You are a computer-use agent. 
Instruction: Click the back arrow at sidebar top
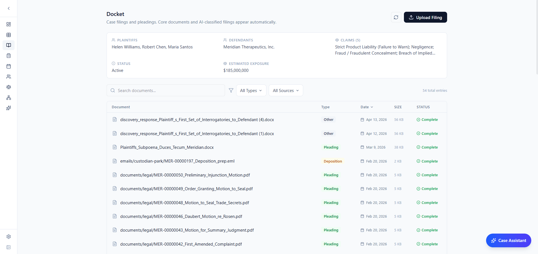[x=9, y=8]
